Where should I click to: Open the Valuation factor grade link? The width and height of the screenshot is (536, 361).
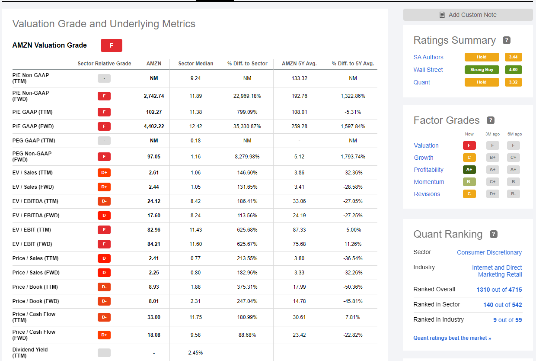pos(426,145)
